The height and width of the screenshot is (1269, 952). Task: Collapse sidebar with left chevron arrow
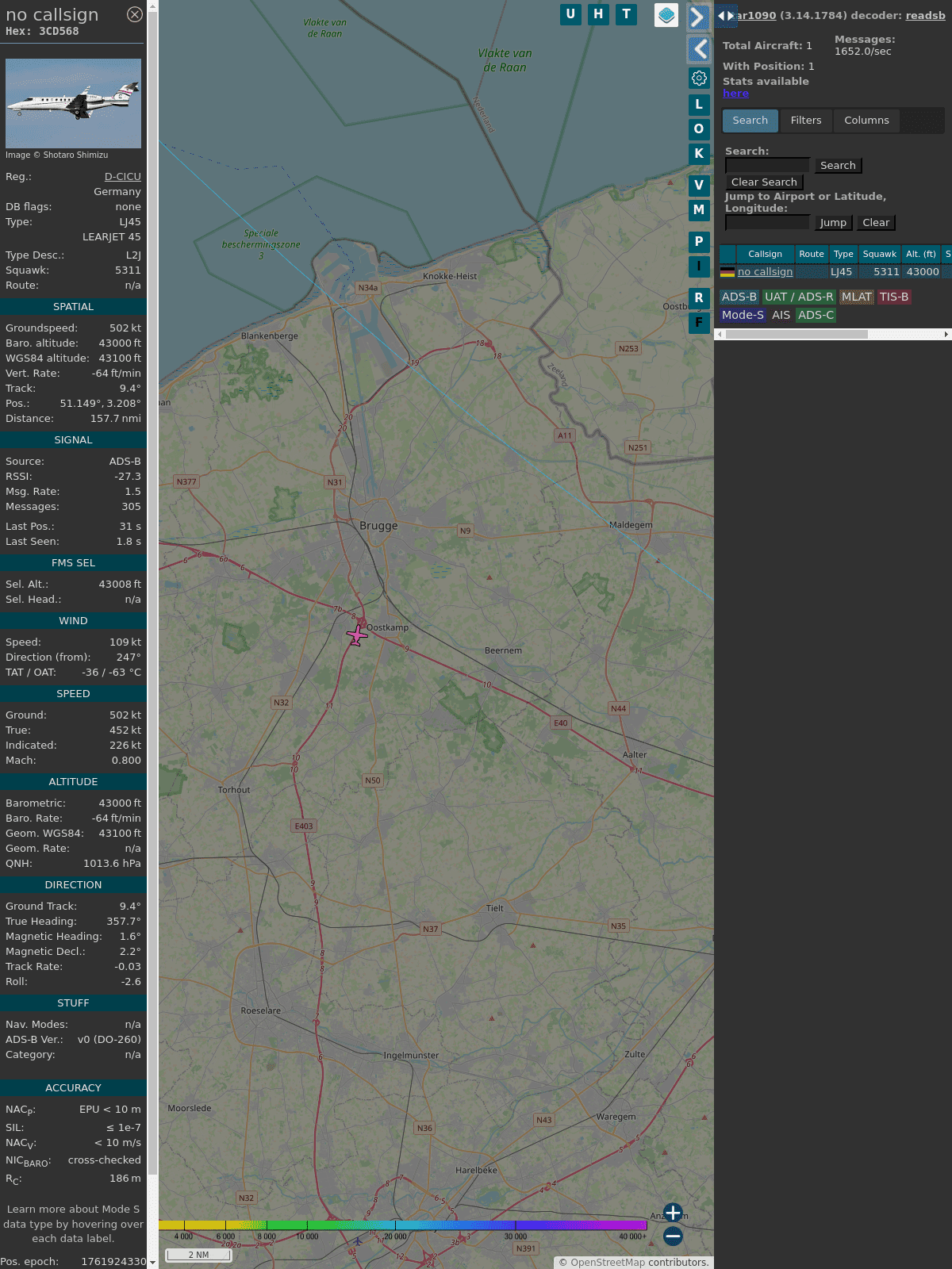click(699, 49)
